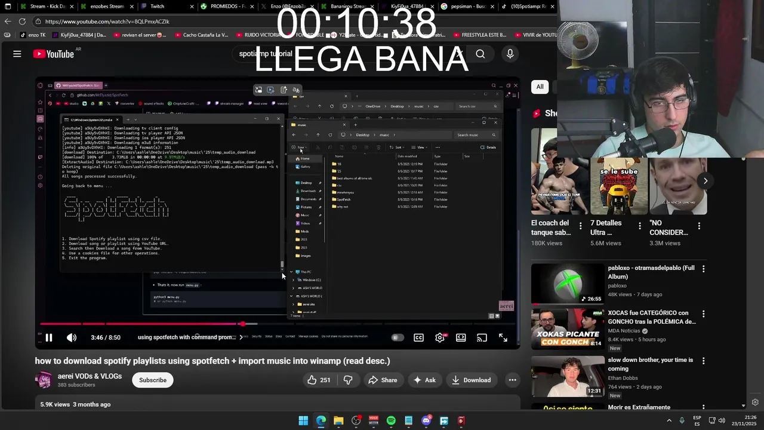Switch to the 'PROMIEDOS' browser tab
This screenshot has height=430, width=764.
227,7
